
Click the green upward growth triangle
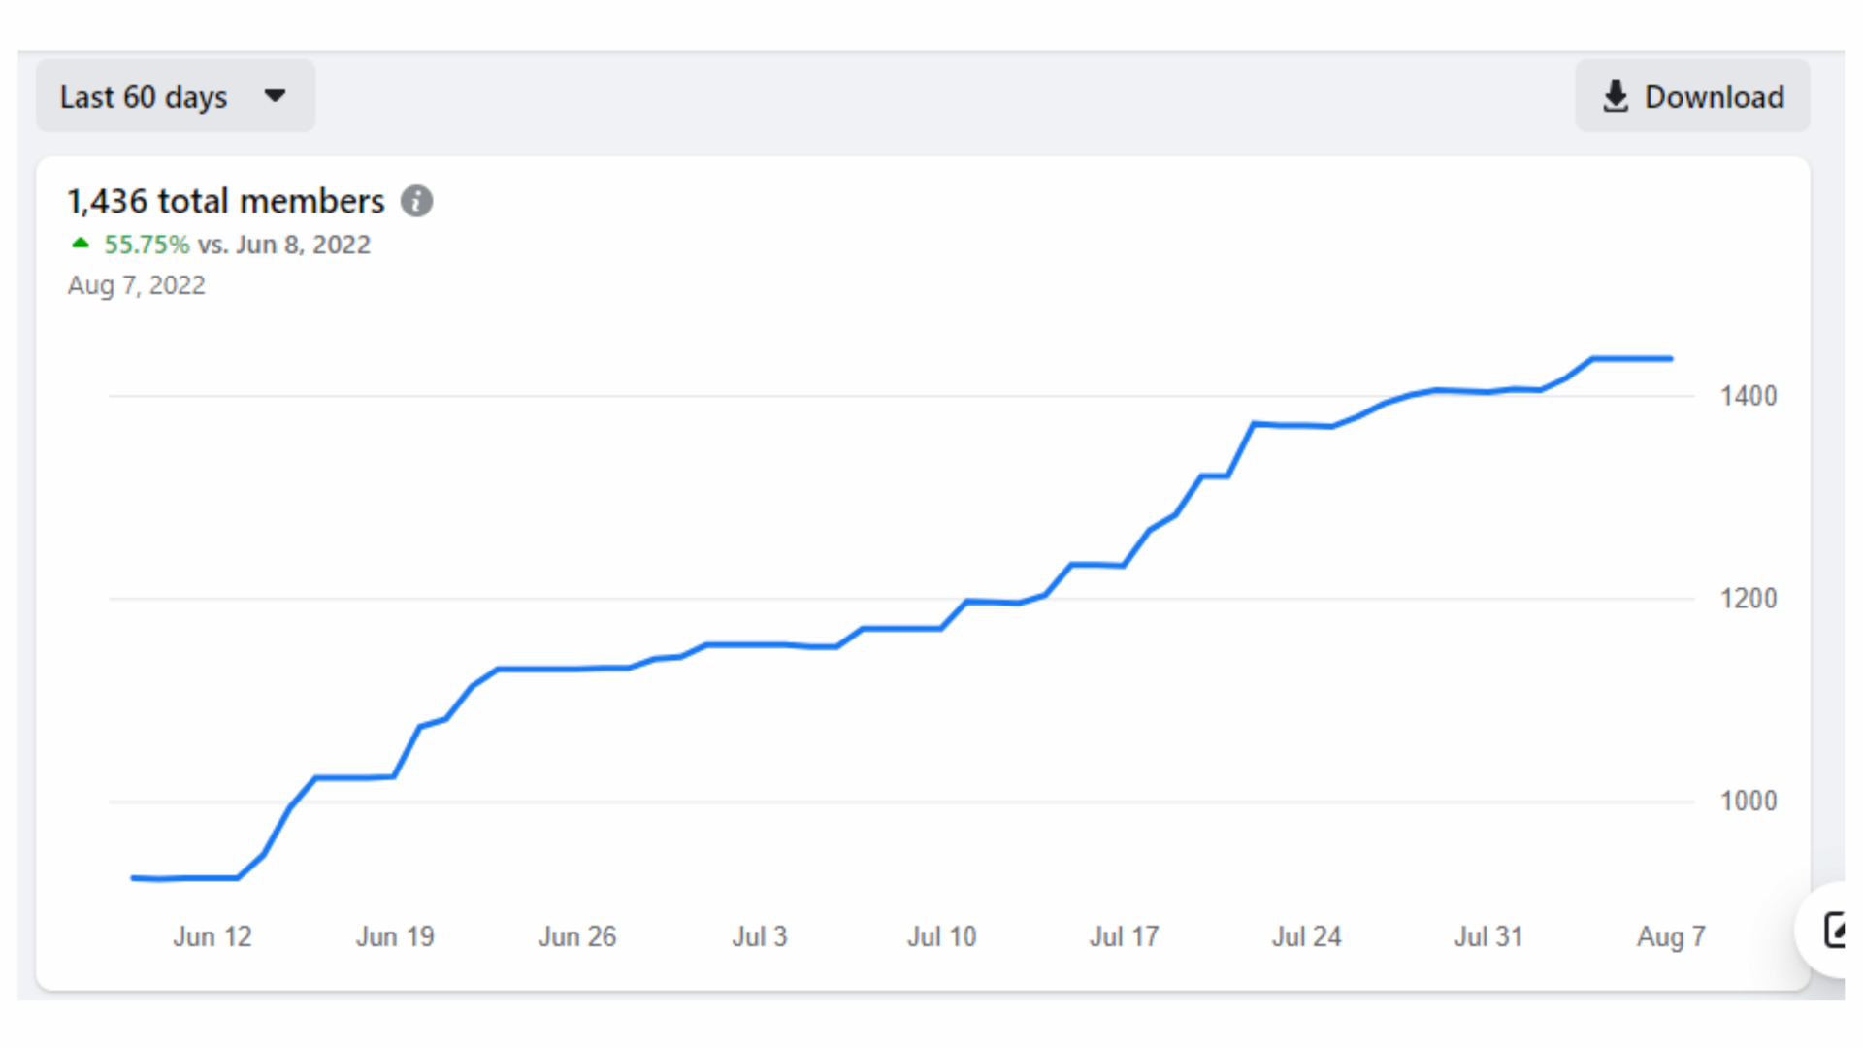pyautogui.click(x=81, y=244)
